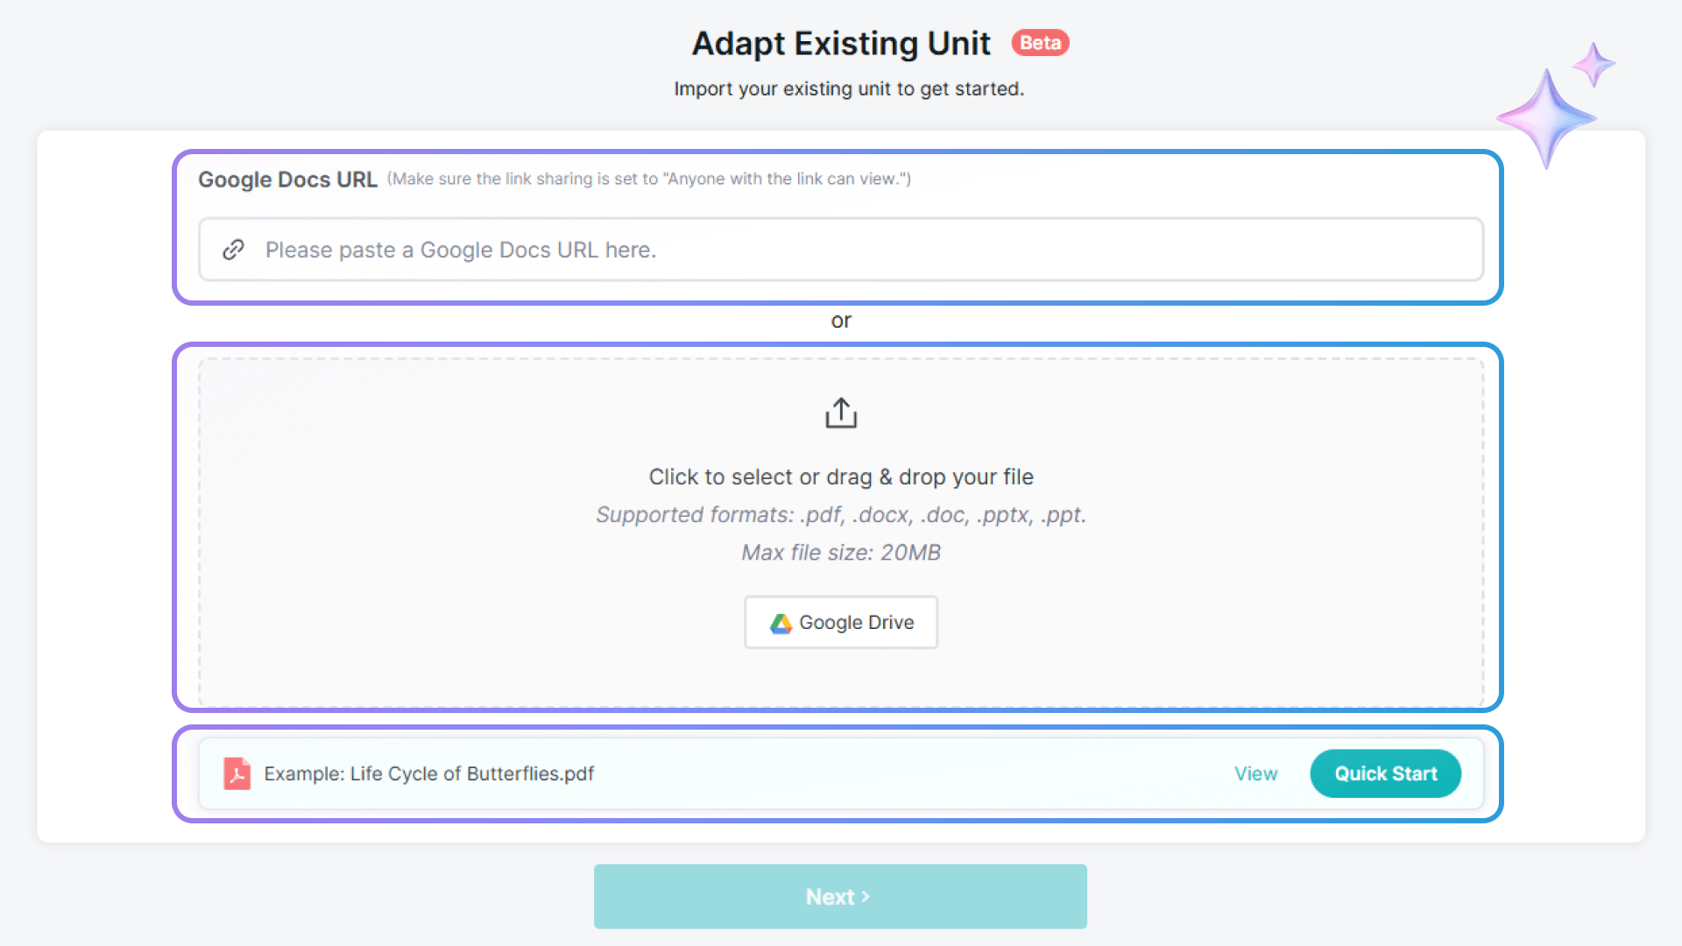View the example butterflies PDF
This screenshot has height=946, width=1682.
1255,773
